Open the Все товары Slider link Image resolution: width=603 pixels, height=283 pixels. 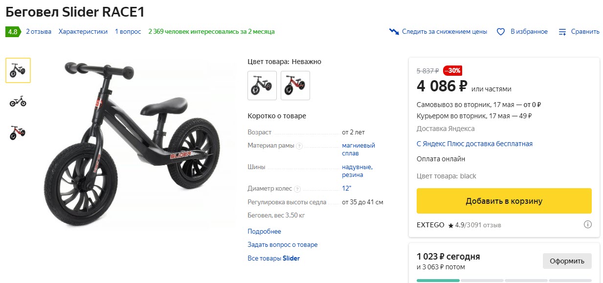tap(273, 258)
